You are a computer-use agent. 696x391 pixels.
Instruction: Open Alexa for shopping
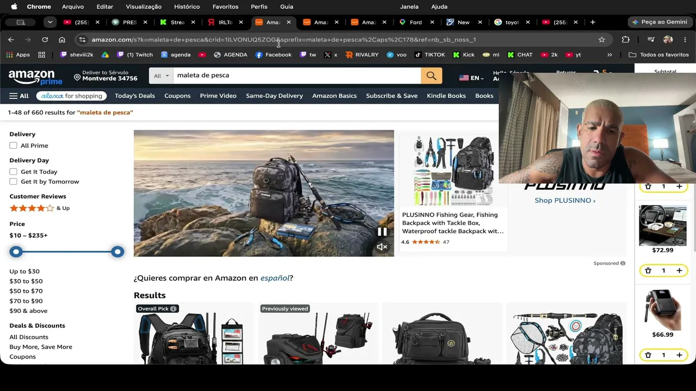coord(72,96)
